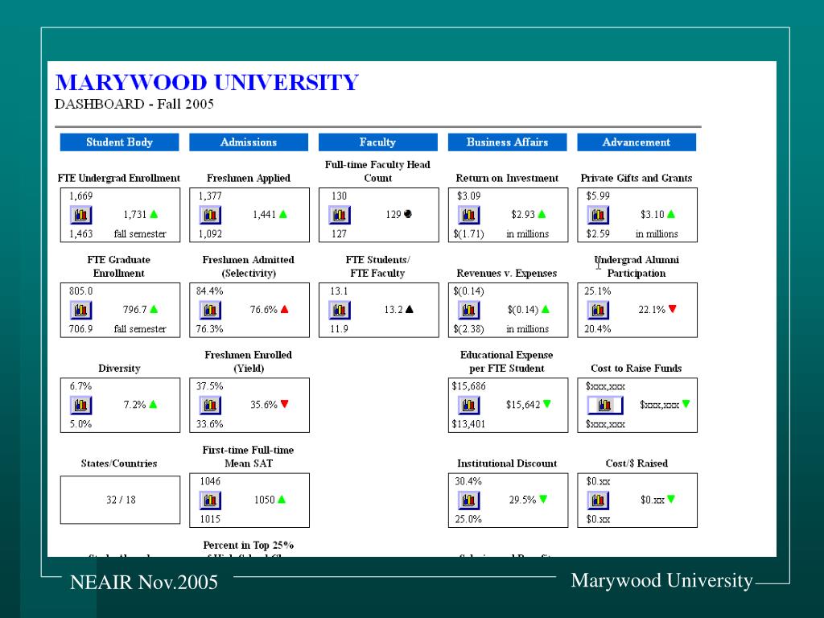
Task: View Return on Investment chart icon
Action: 469,214
